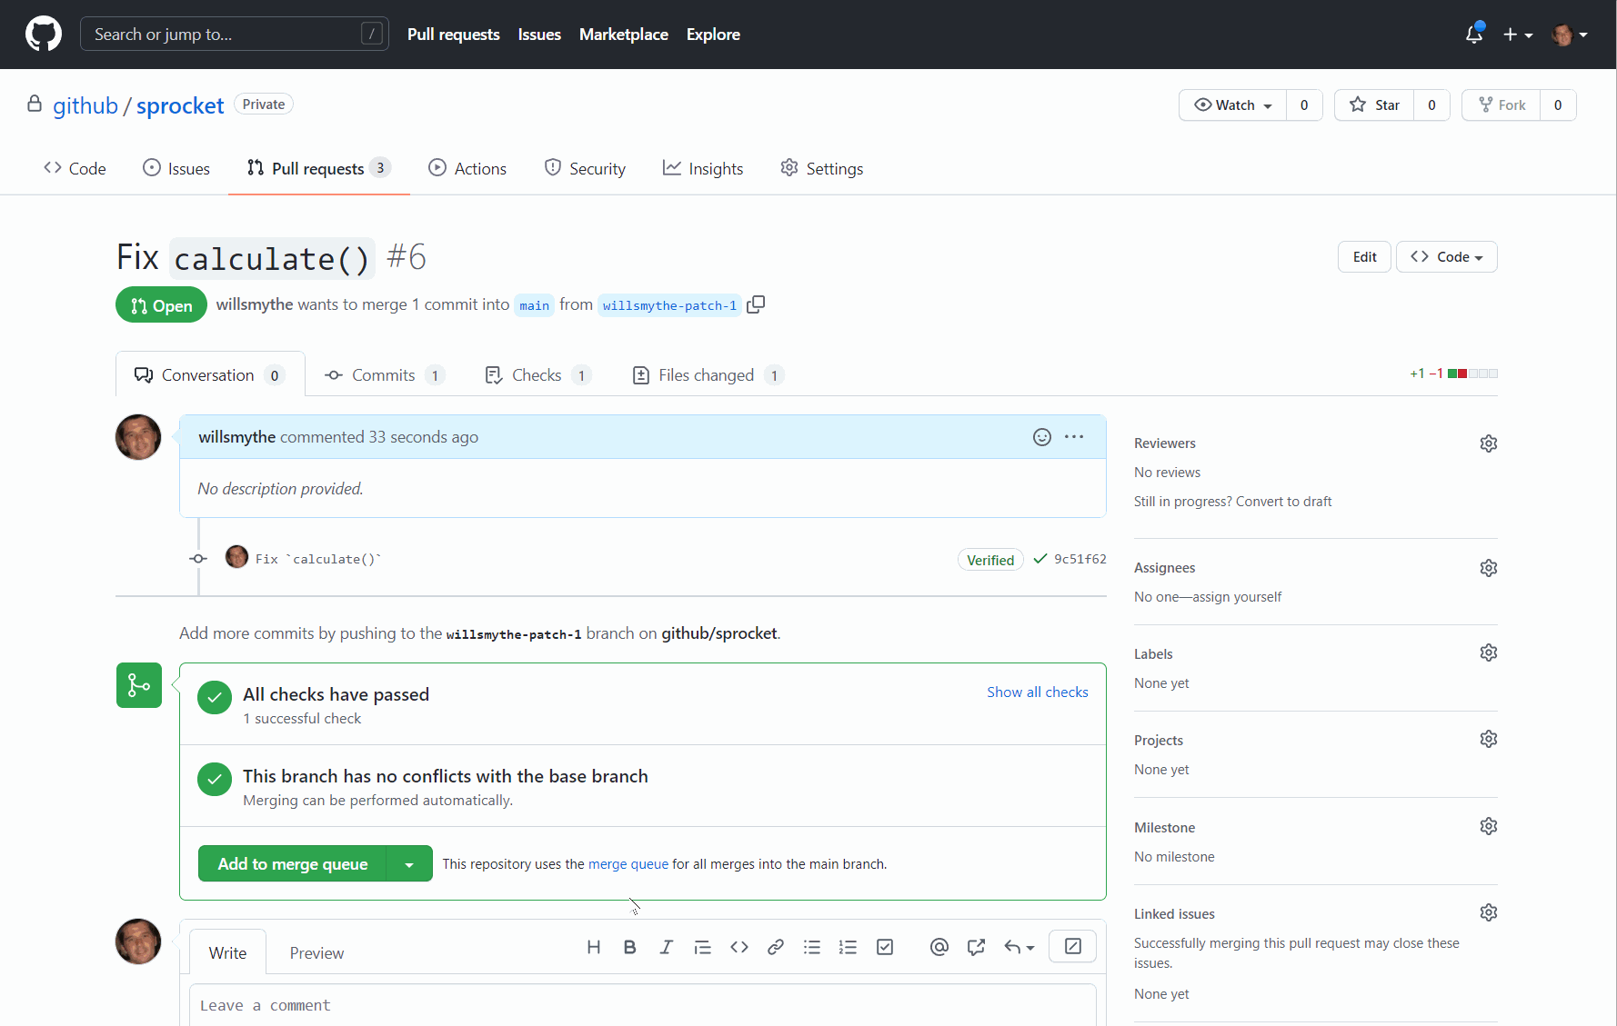Click the Leave a comment field

point(642,1005)
